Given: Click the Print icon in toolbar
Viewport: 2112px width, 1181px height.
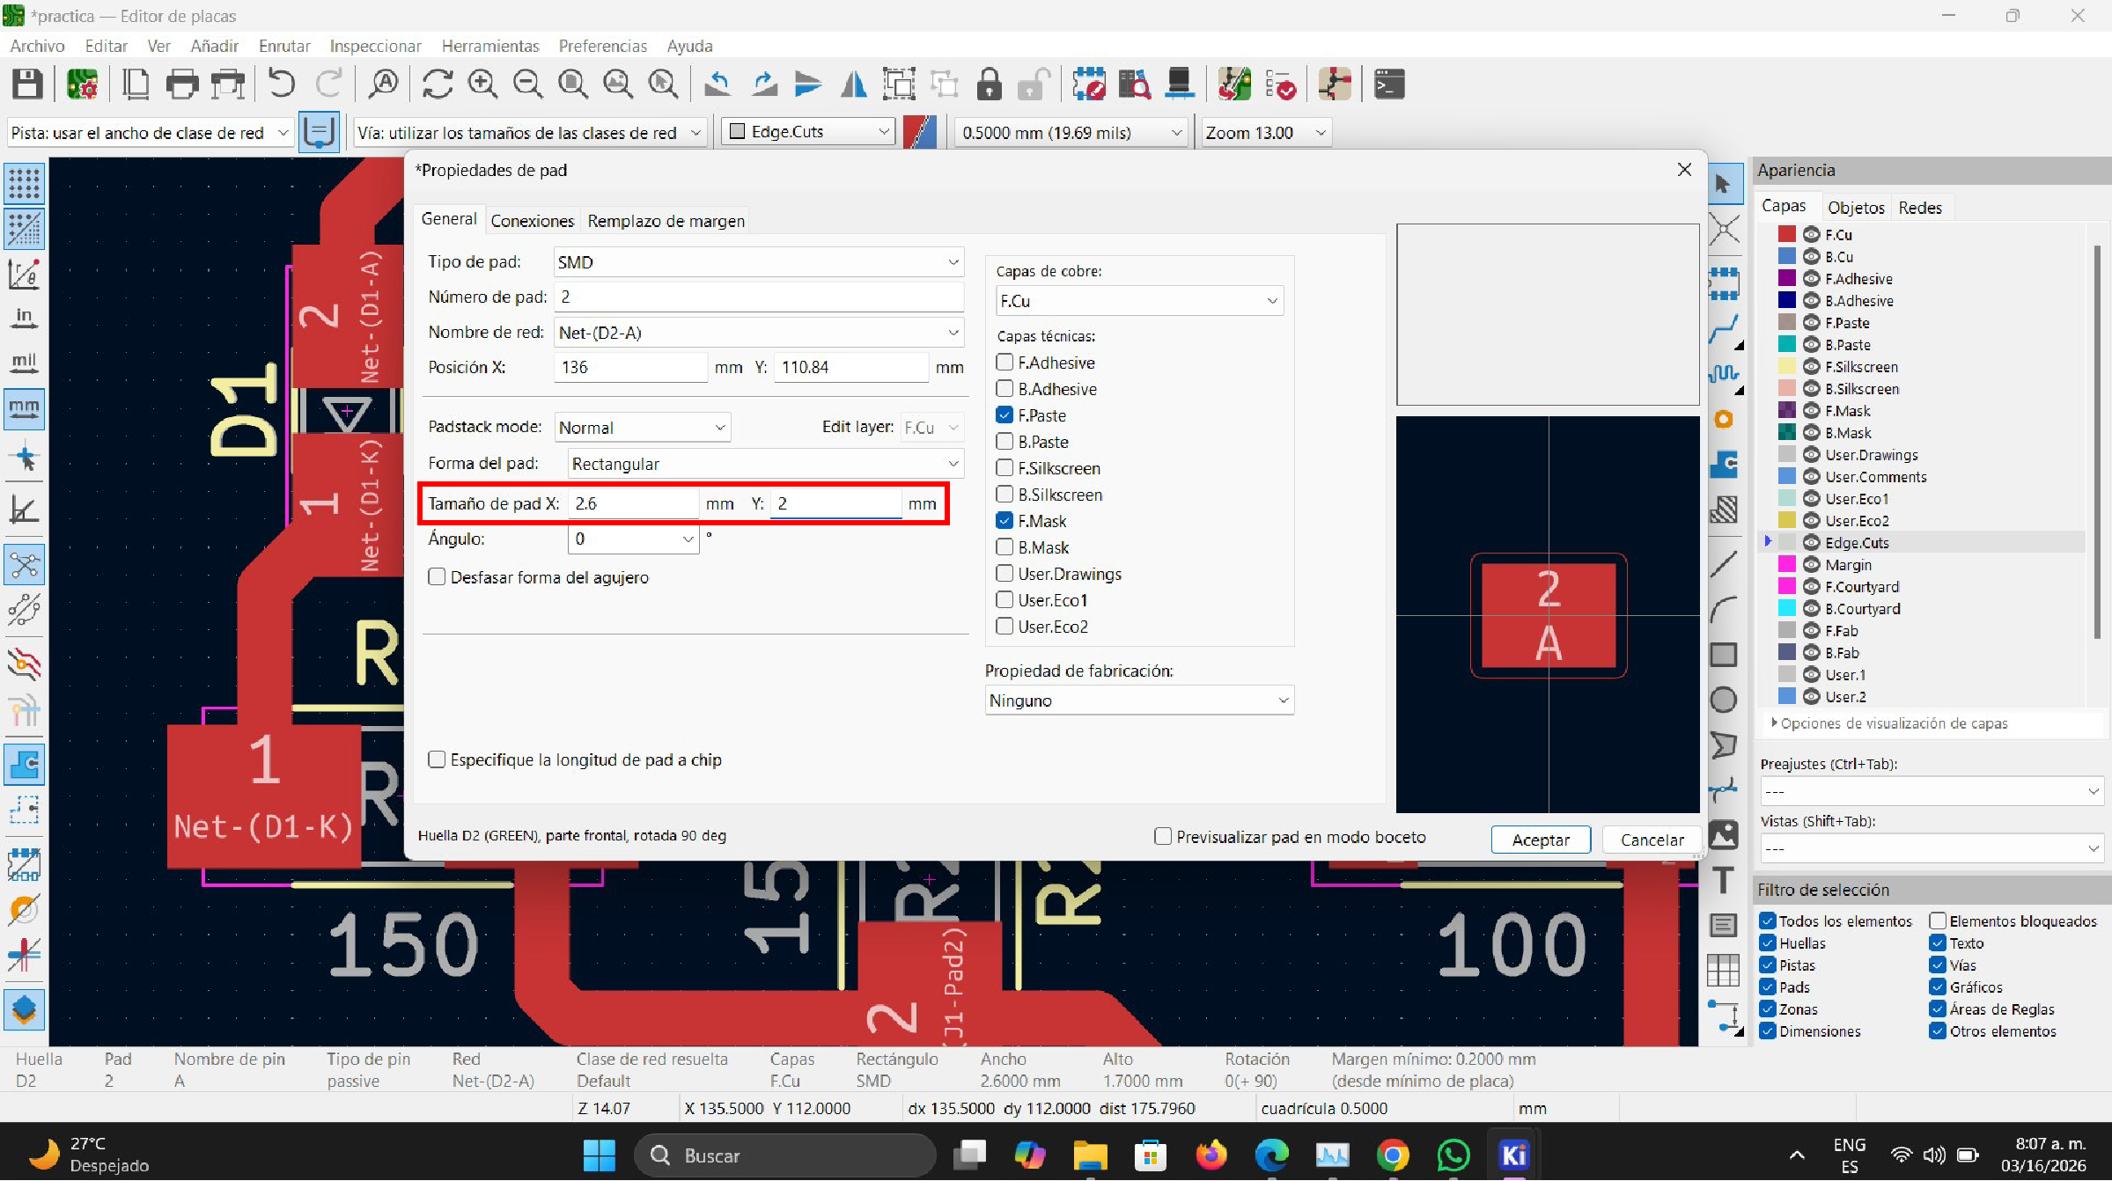Looking at the screenshot, I should click(x=182, y=84).
